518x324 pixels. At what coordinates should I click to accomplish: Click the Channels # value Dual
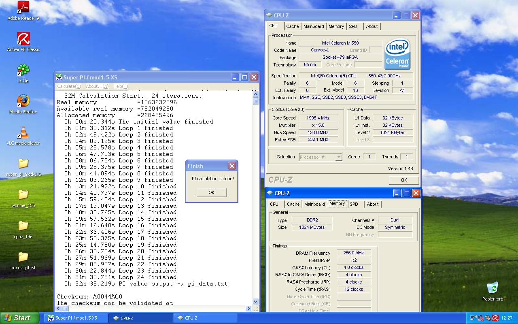[x=395, y=220]
